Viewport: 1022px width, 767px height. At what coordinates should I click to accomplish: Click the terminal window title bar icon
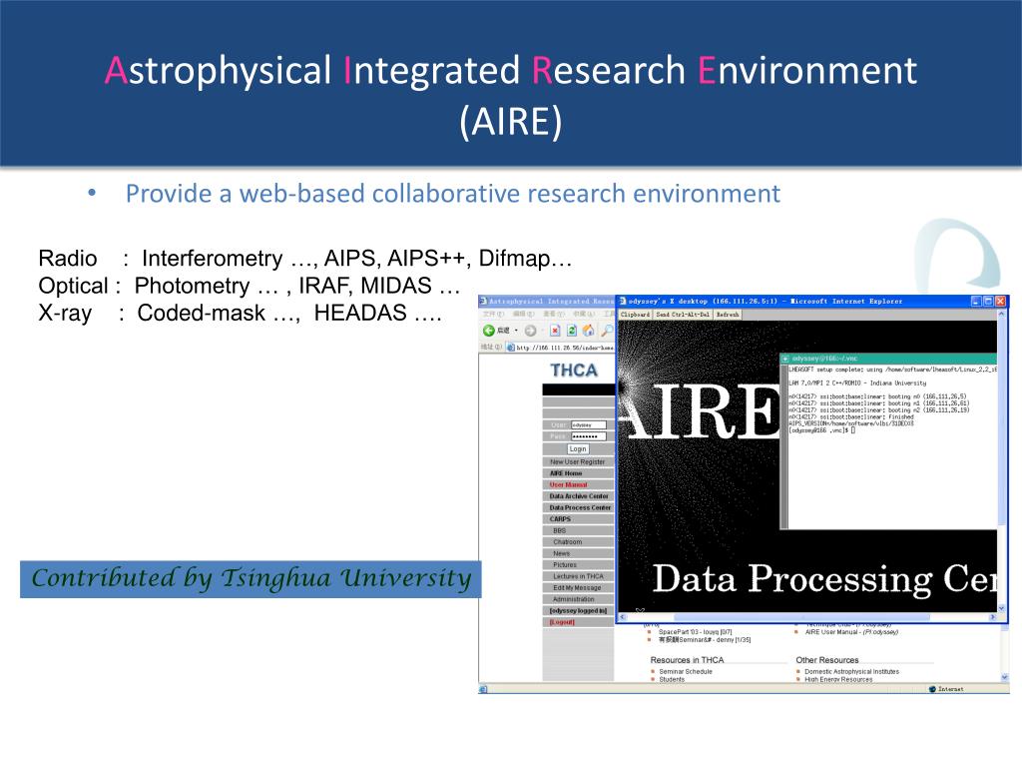[x=786, y=359]
